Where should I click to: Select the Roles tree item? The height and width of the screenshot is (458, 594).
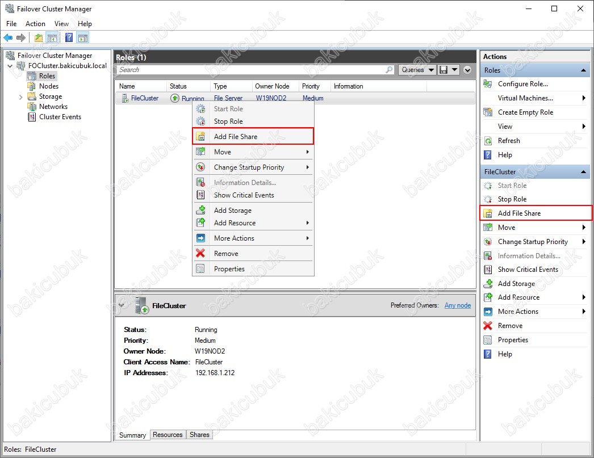[47, 76]
